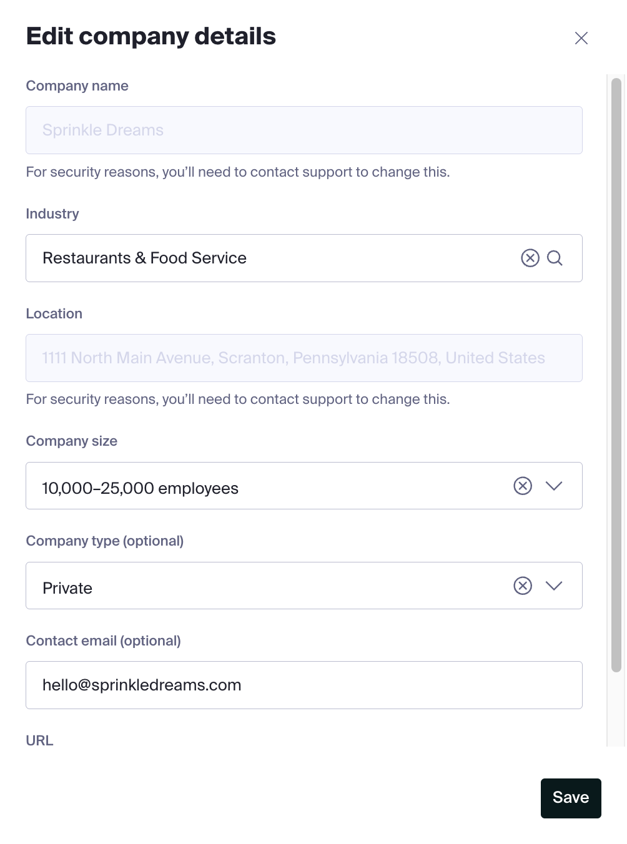The width and height of the screenshot is (627, 844).
Task: Close the Edit company details dialog
Action: (x=581, y=38)
